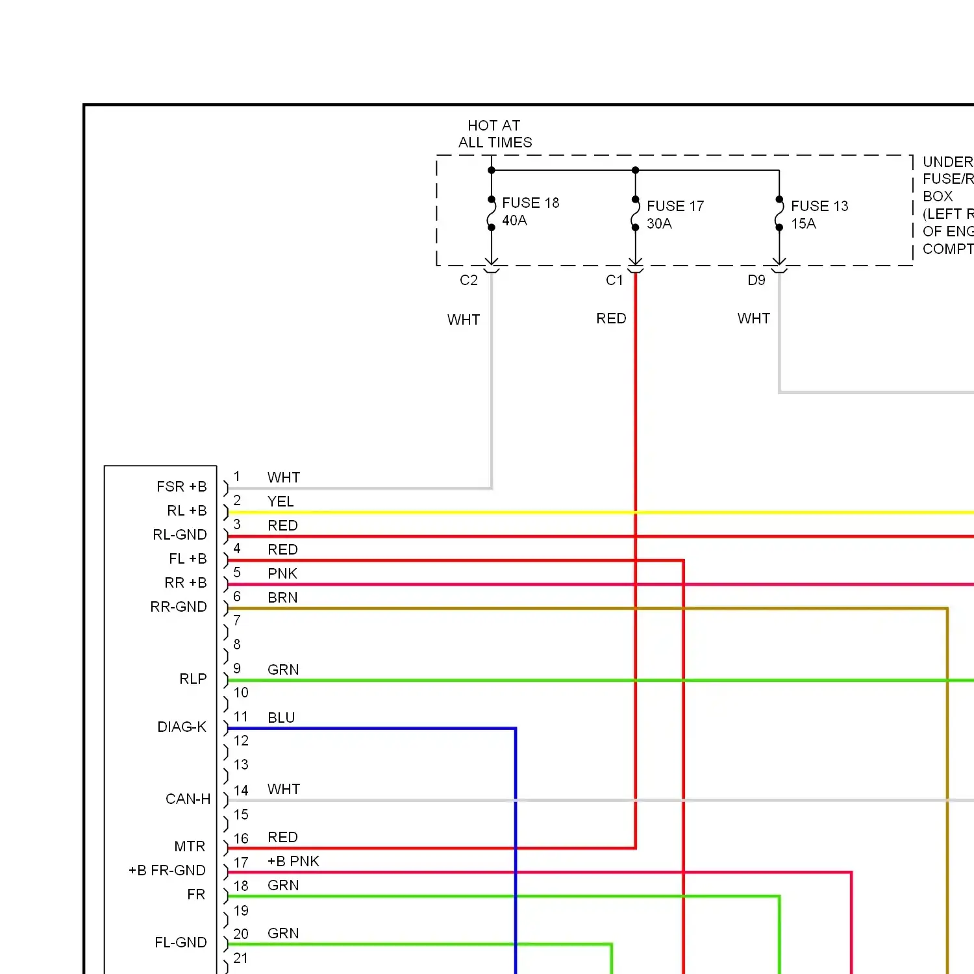Select the "RED" label below connector C1
The height and width of the screenshot is (974, 974).
[612, 318]
